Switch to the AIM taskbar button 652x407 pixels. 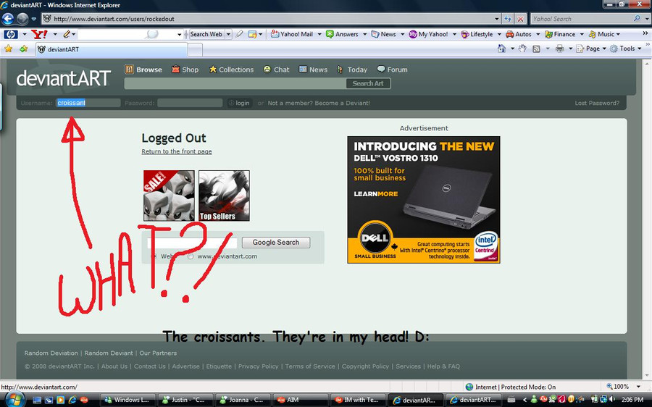[x=300, y=400]
